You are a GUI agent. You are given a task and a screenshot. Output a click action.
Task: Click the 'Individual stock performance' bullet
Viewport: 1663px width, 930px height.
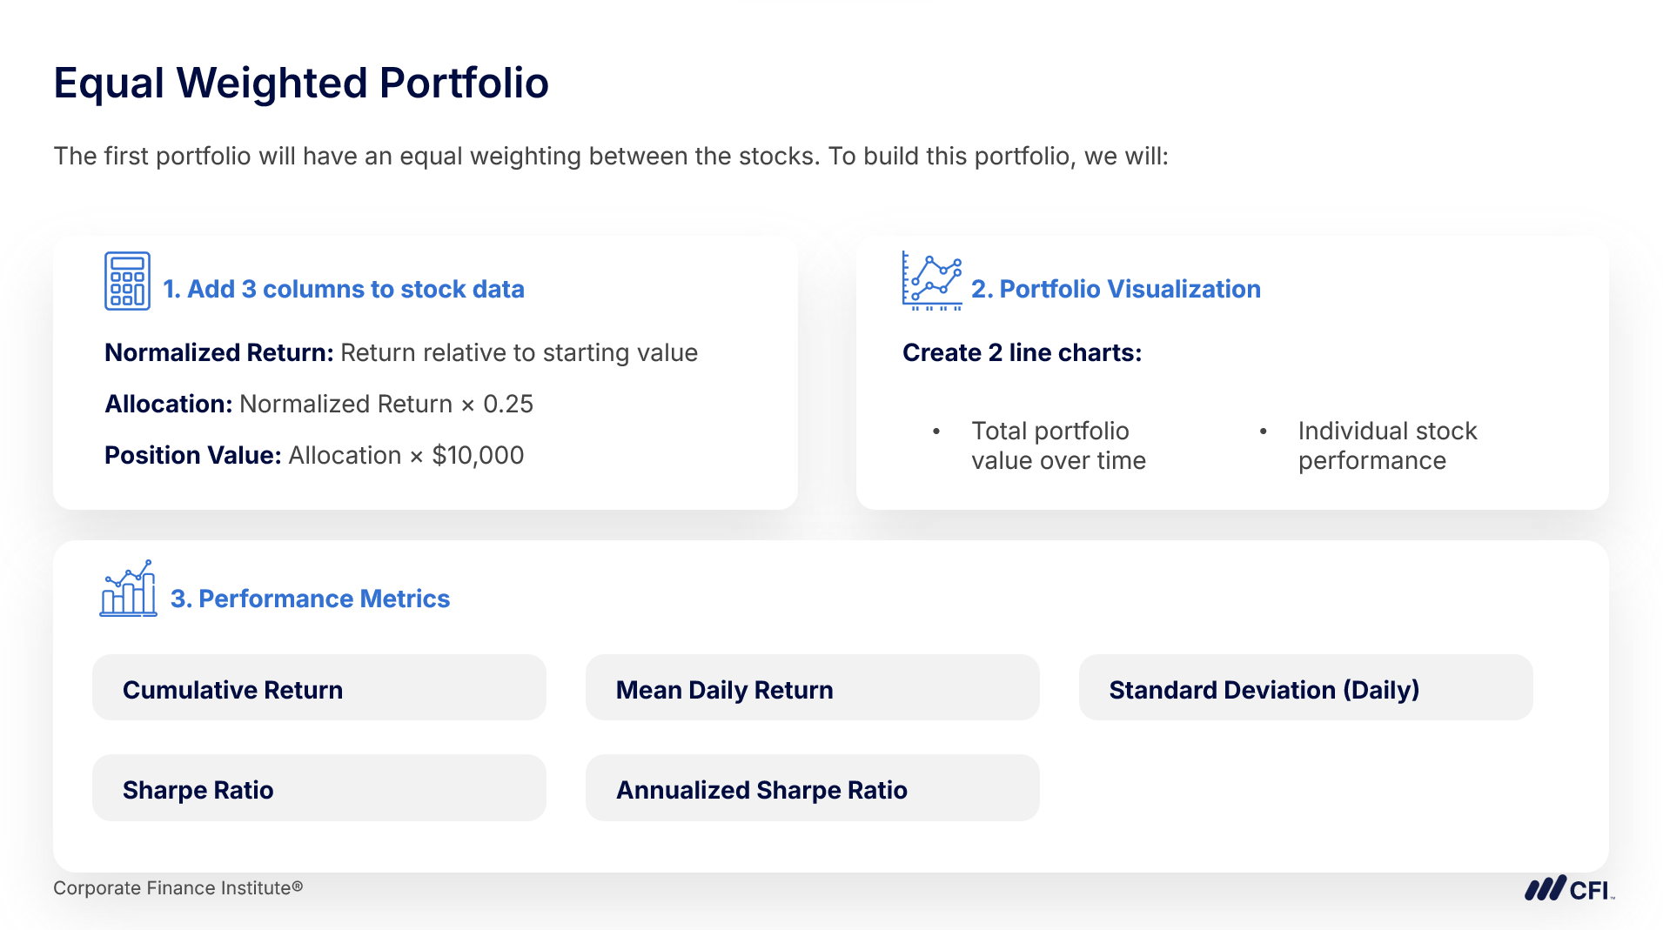pos(1387,445)
